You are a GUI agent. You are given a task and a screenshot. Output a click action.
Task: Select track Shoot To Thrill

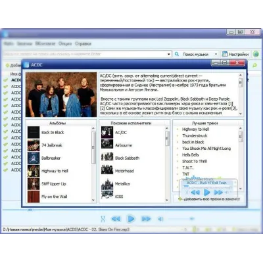tap(195, 161)
